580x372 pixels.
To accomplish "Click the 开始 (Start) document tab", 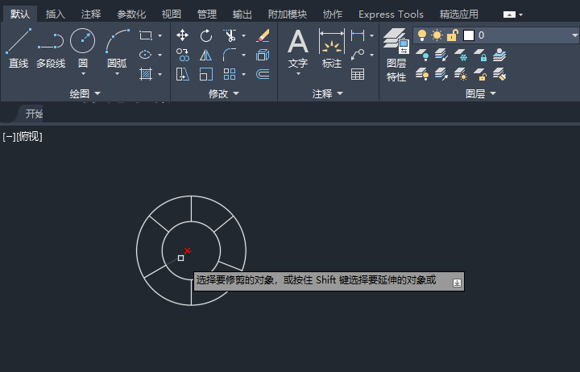I will pos(34,114).
